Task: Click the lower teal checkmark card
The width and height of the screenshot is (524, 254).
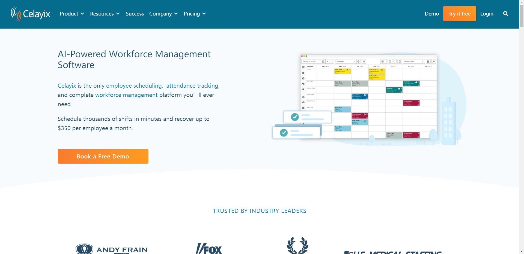Action: 296,133
